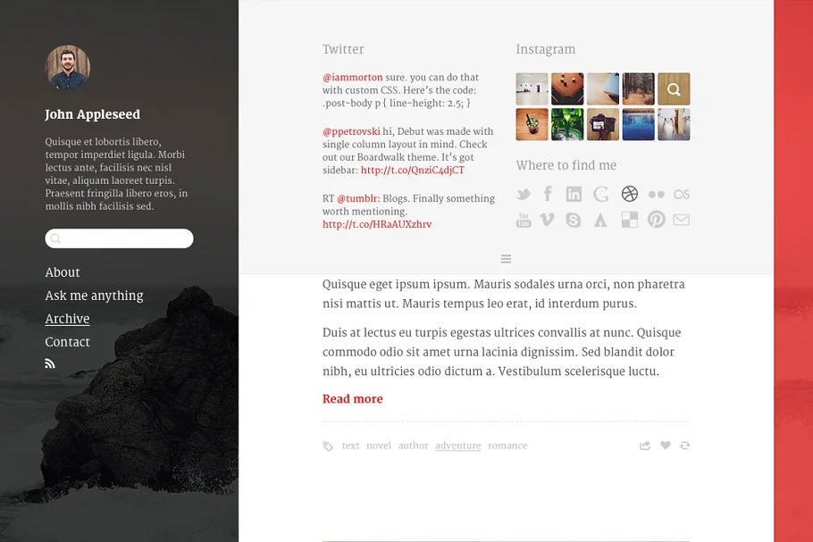This screenshot has width=813, height=542.
Task: Filter posts by adventure tag
Action: (457, 446)
